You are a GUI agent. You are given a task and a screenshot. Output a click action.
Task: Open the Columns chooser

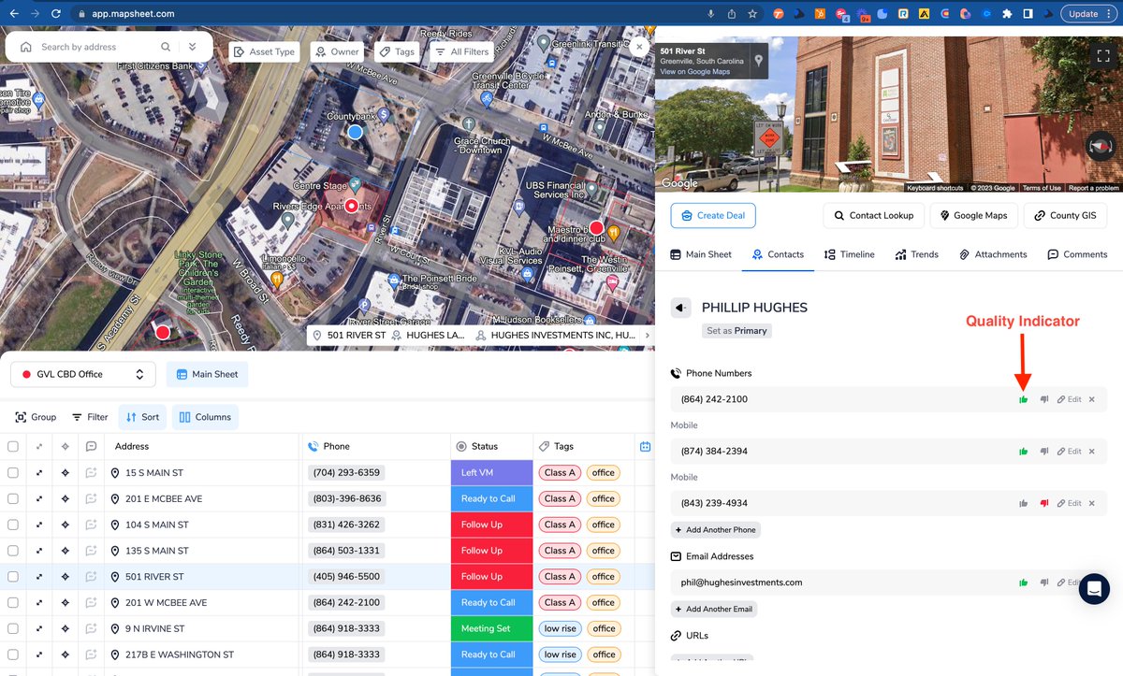tap(205, 417)
